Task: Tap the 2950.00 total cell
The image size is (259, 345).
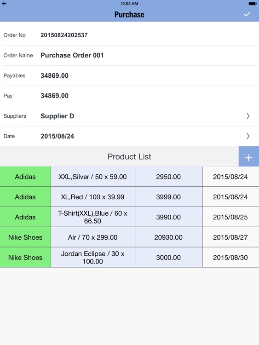Action: pyautogui.click(x=168, y=177)
